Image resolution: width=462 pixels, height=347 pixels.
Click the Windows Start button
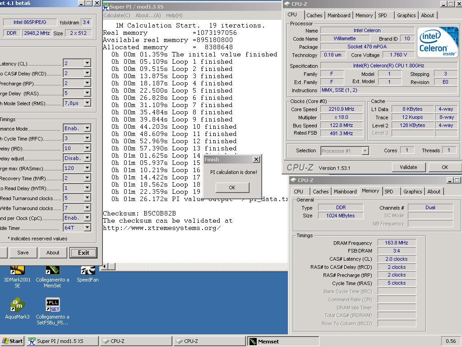[x=12, y=341]
